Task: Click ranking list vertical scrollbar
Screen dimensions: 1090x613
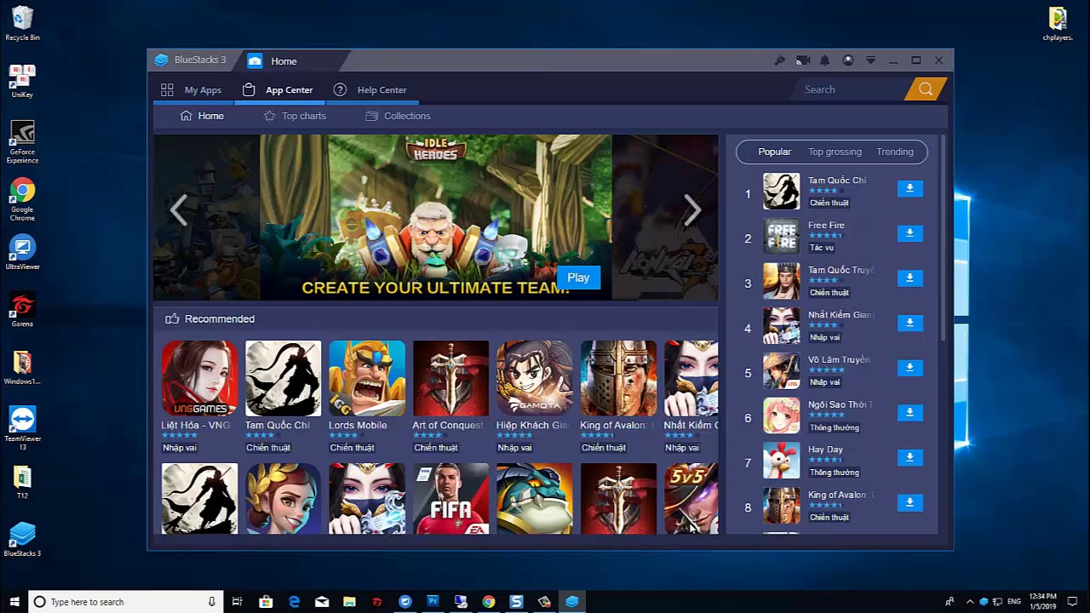Action: point(942,238)
